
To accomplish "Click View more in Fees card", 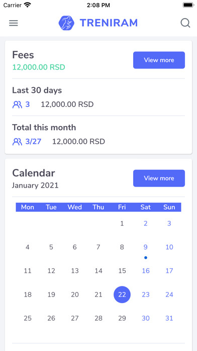I will (x=159, y=60).
